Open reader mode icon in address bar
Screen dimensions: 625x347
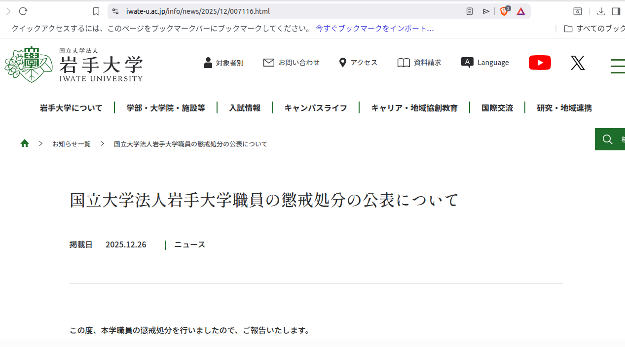[470, 11]
